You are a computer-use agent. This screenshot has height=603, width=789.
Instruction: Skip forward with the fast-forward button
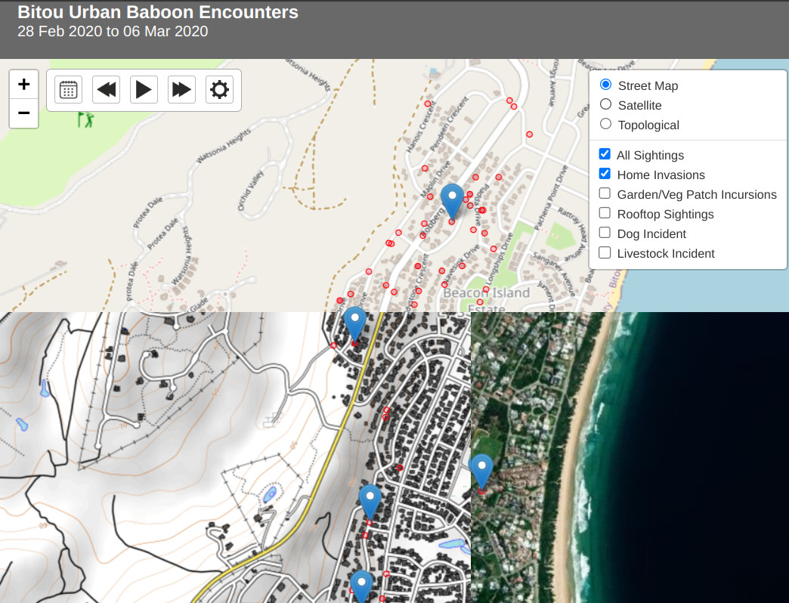181,90
